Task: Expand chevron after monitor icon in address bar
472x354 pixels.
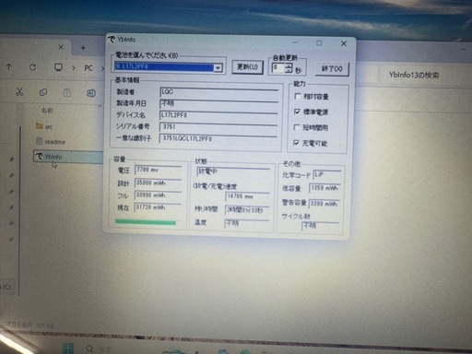Action: pyautogui.click(x=74, y=68)
